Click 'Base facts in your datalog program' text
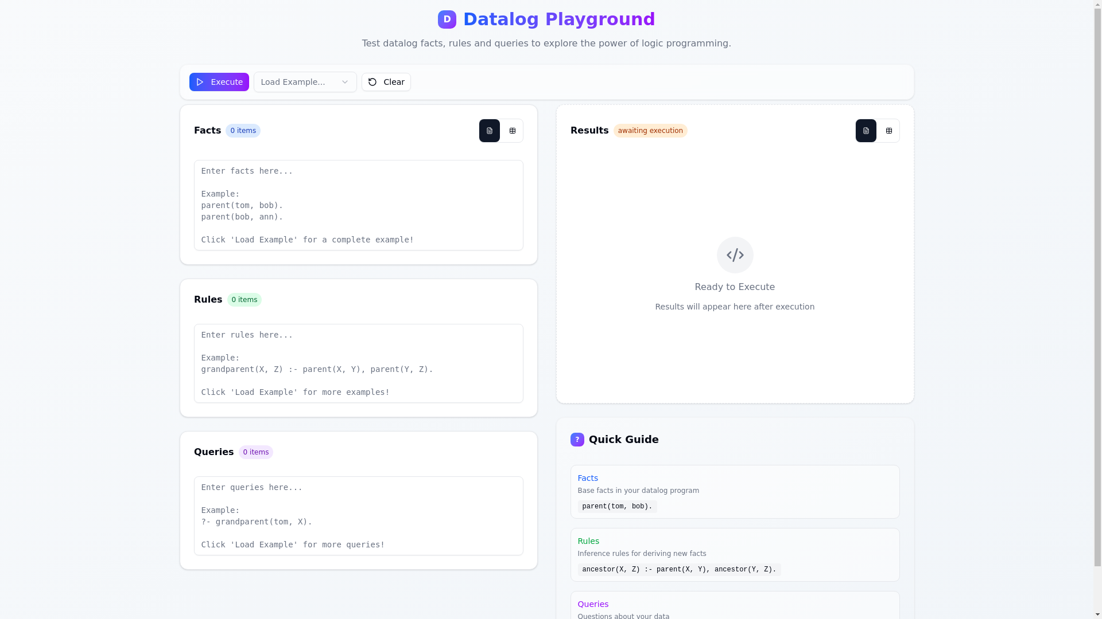The image size is (1102, 619). tap(638, 491)
